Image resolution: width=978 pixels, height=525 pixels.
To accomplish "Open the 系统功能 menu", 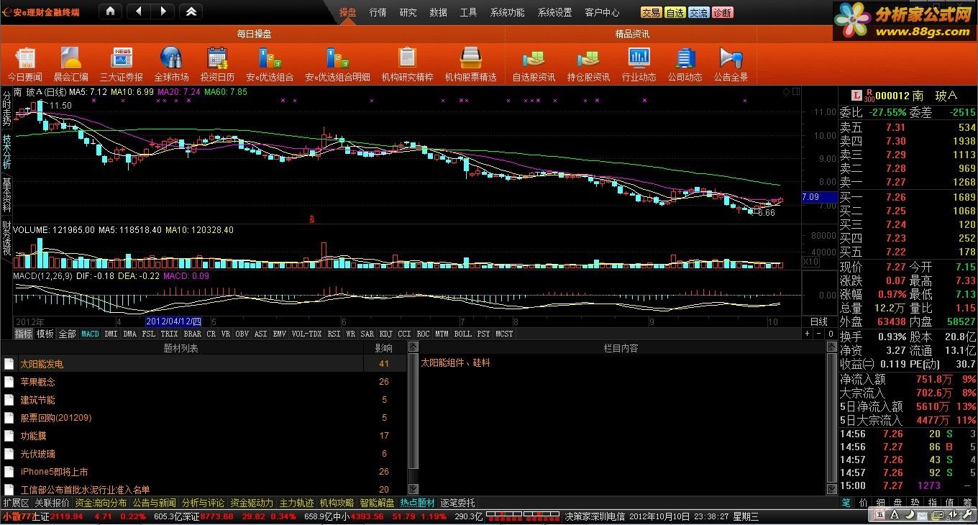I will tap(507, 12).
